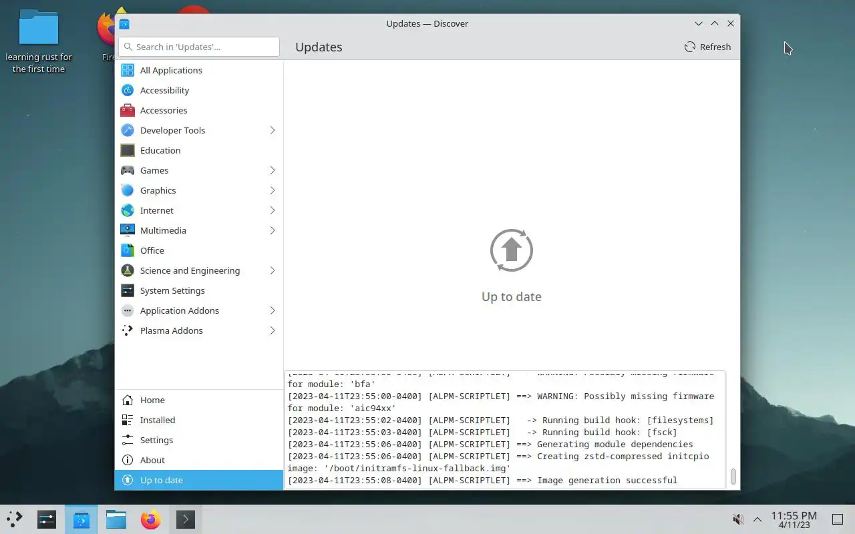Viewport: 855px width, 534px height.
Task: Click the update log scrollbar handle
Action: pos(733,477)
